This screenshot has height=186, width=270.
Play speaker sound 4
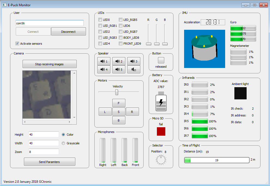(104, 69)
